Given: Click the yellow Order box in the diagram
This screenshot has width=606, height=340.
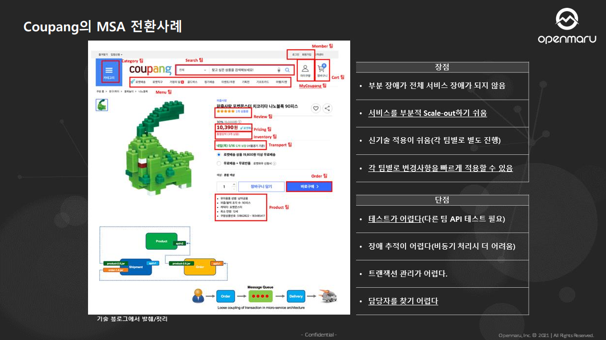Looking at the screenshot, I should click(200, 267).
